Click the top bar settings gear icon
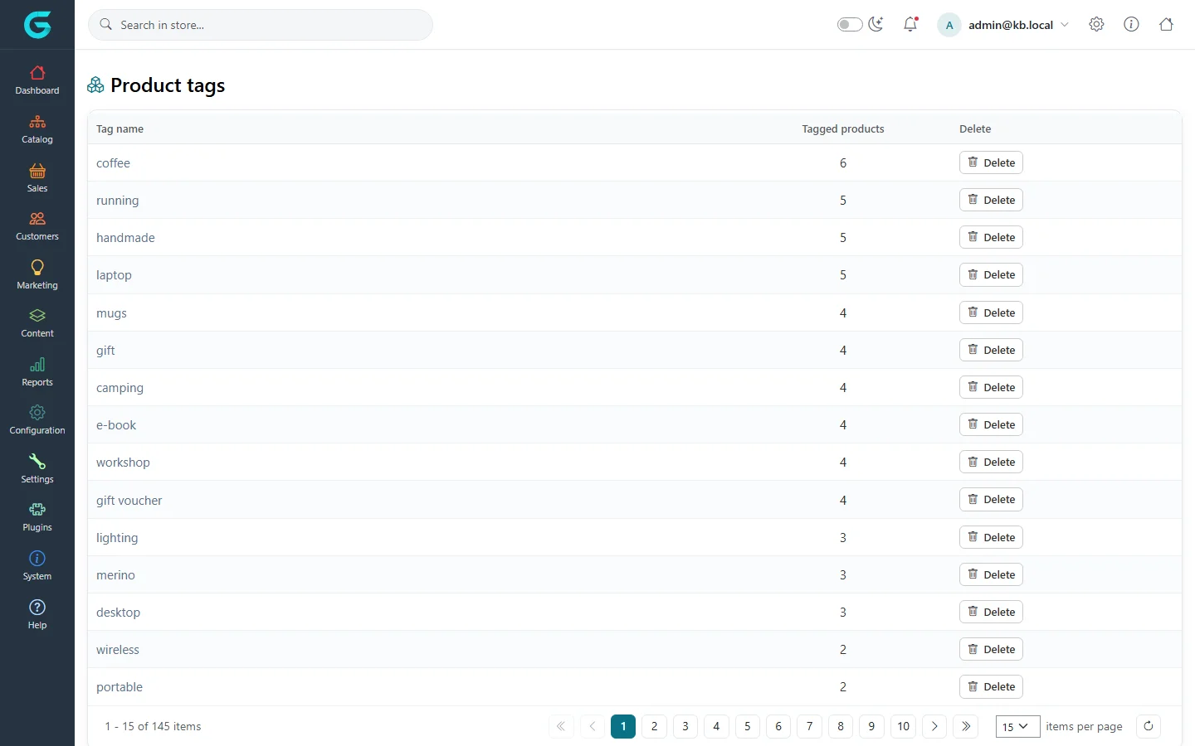 pos(1096,25)
